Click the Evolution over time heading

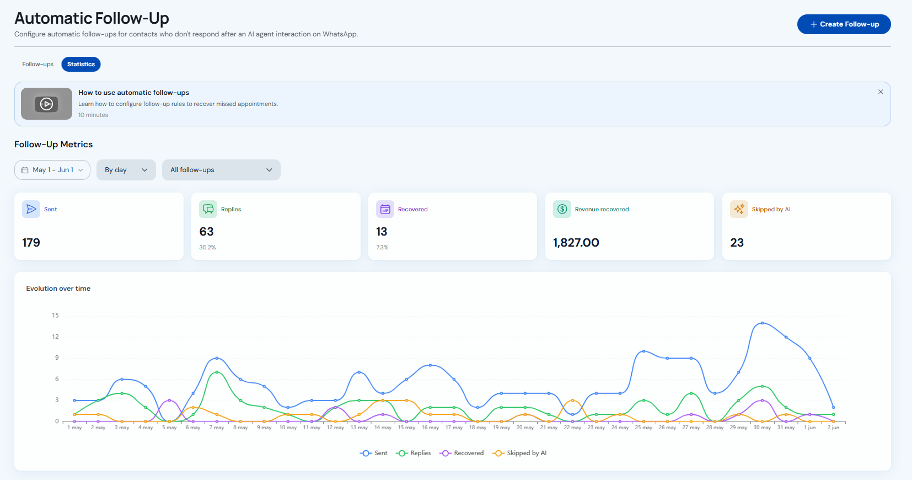[x=58, y=289]
